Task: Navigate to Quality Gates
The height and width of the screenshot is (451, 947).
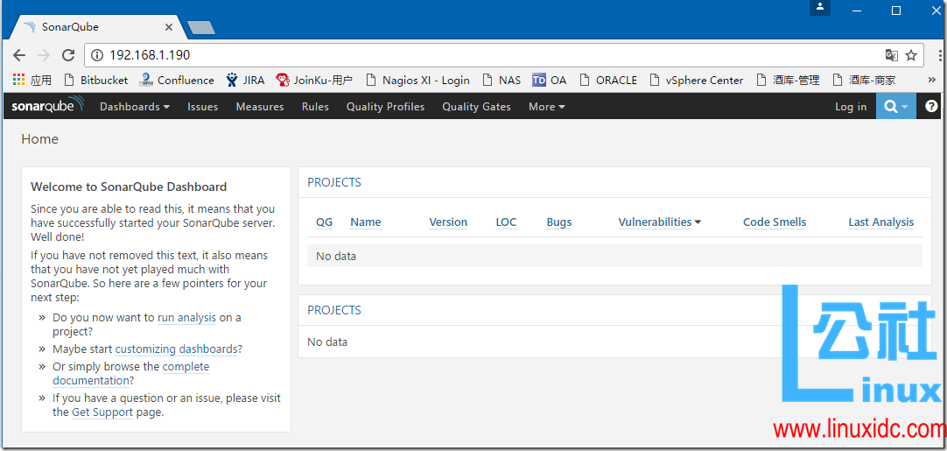Action: (476, 107)
